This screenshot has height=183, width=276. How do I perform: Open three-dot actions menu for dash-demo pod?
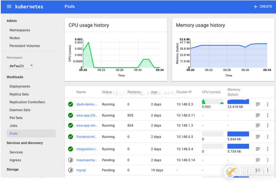coord(267,104)
